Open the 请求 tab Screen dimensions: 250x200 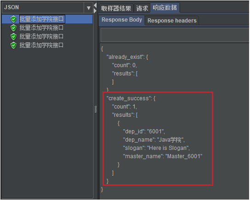pyautogui.click(x=142, y=8)
